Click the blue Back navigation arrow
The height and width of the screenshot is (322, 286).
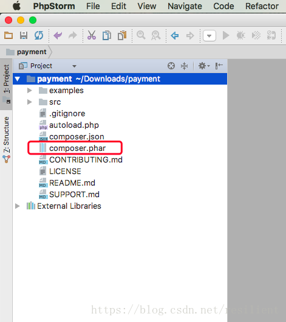(174, 35)
